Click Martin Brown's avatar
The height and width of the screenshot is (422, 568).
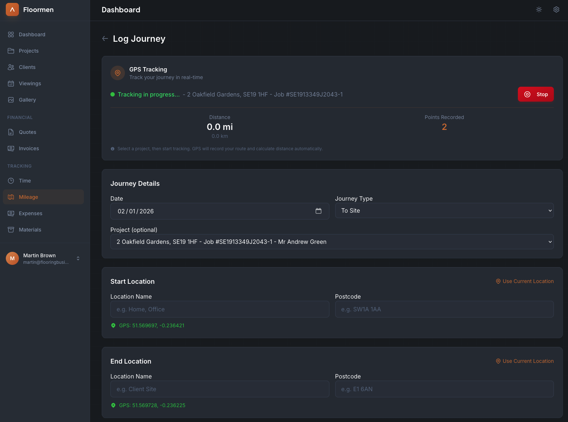click(12, 258)
